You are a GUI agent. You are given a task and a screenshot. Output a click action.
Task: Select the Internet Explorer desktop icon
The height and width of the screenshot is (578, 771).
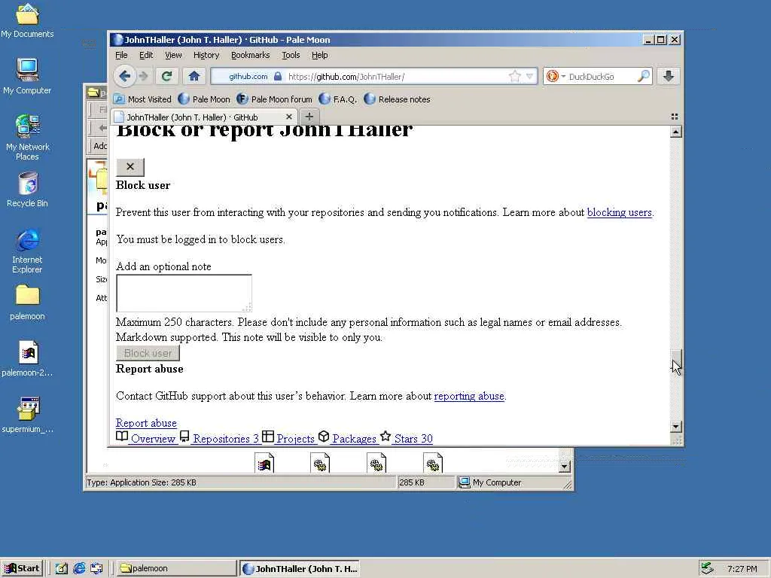coord(27,251)
